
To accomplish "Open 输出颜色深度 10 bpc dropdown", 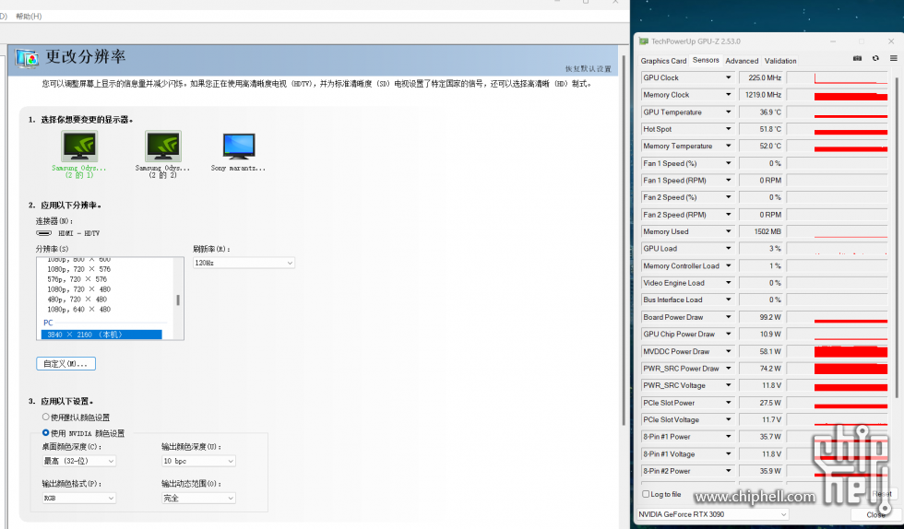I will tap(198, 461).
